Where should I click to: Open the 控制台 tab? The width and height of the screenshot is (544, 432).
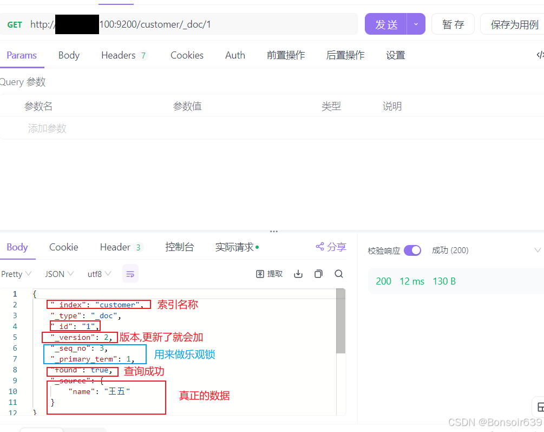click(179, 247)
